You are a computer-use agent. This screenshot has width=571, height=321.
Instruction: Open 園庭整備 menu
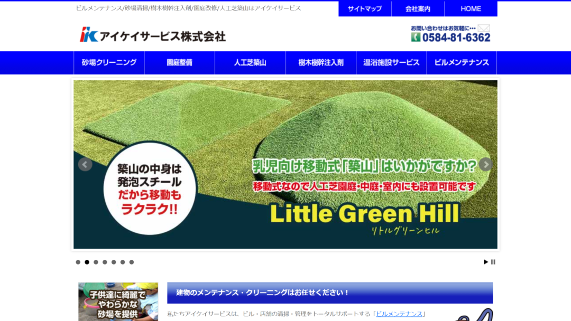180,62
